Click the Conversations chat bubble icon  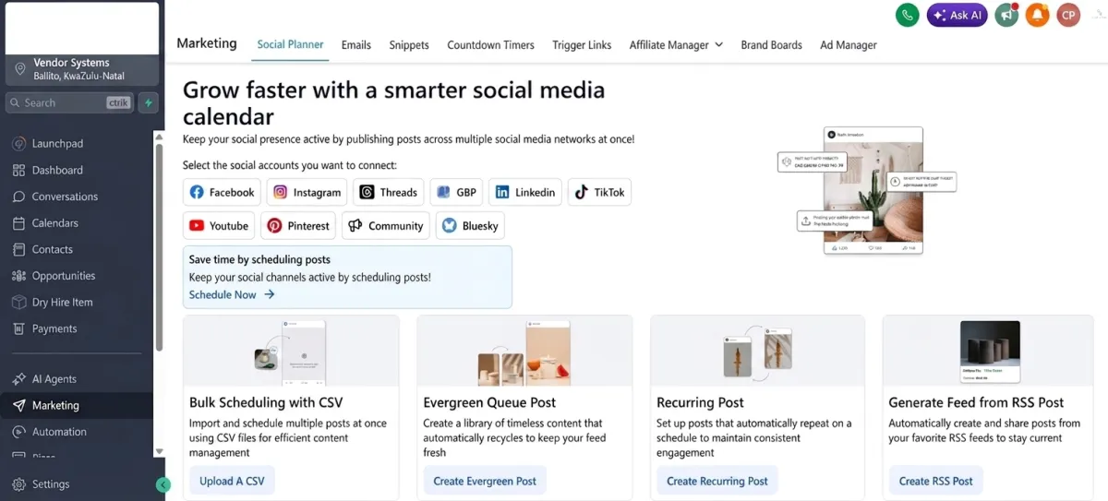pos(18,197)
